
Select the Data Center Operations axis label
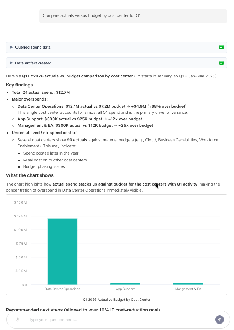[62, 289]
